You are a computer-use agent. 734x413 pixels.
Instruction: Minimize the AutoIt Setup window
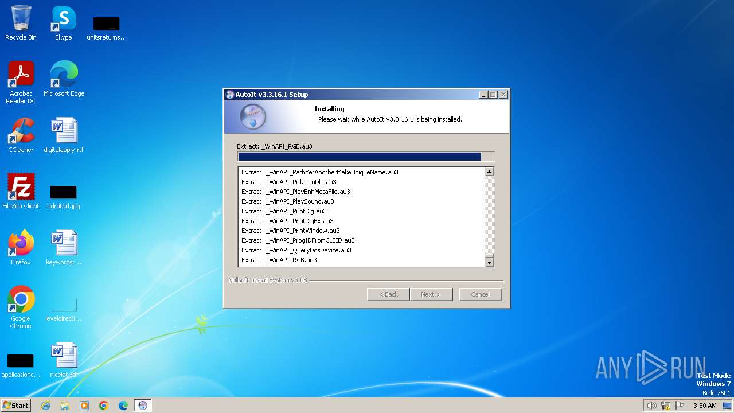pos(483,95)
